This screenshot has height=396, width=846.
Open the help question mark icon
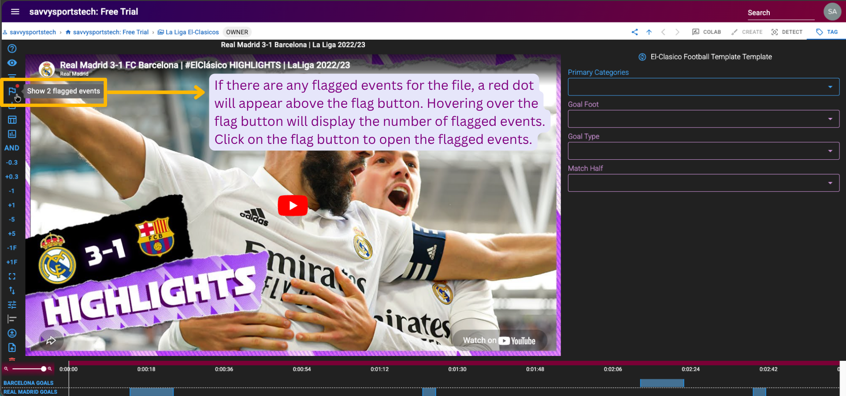(12, 49)
